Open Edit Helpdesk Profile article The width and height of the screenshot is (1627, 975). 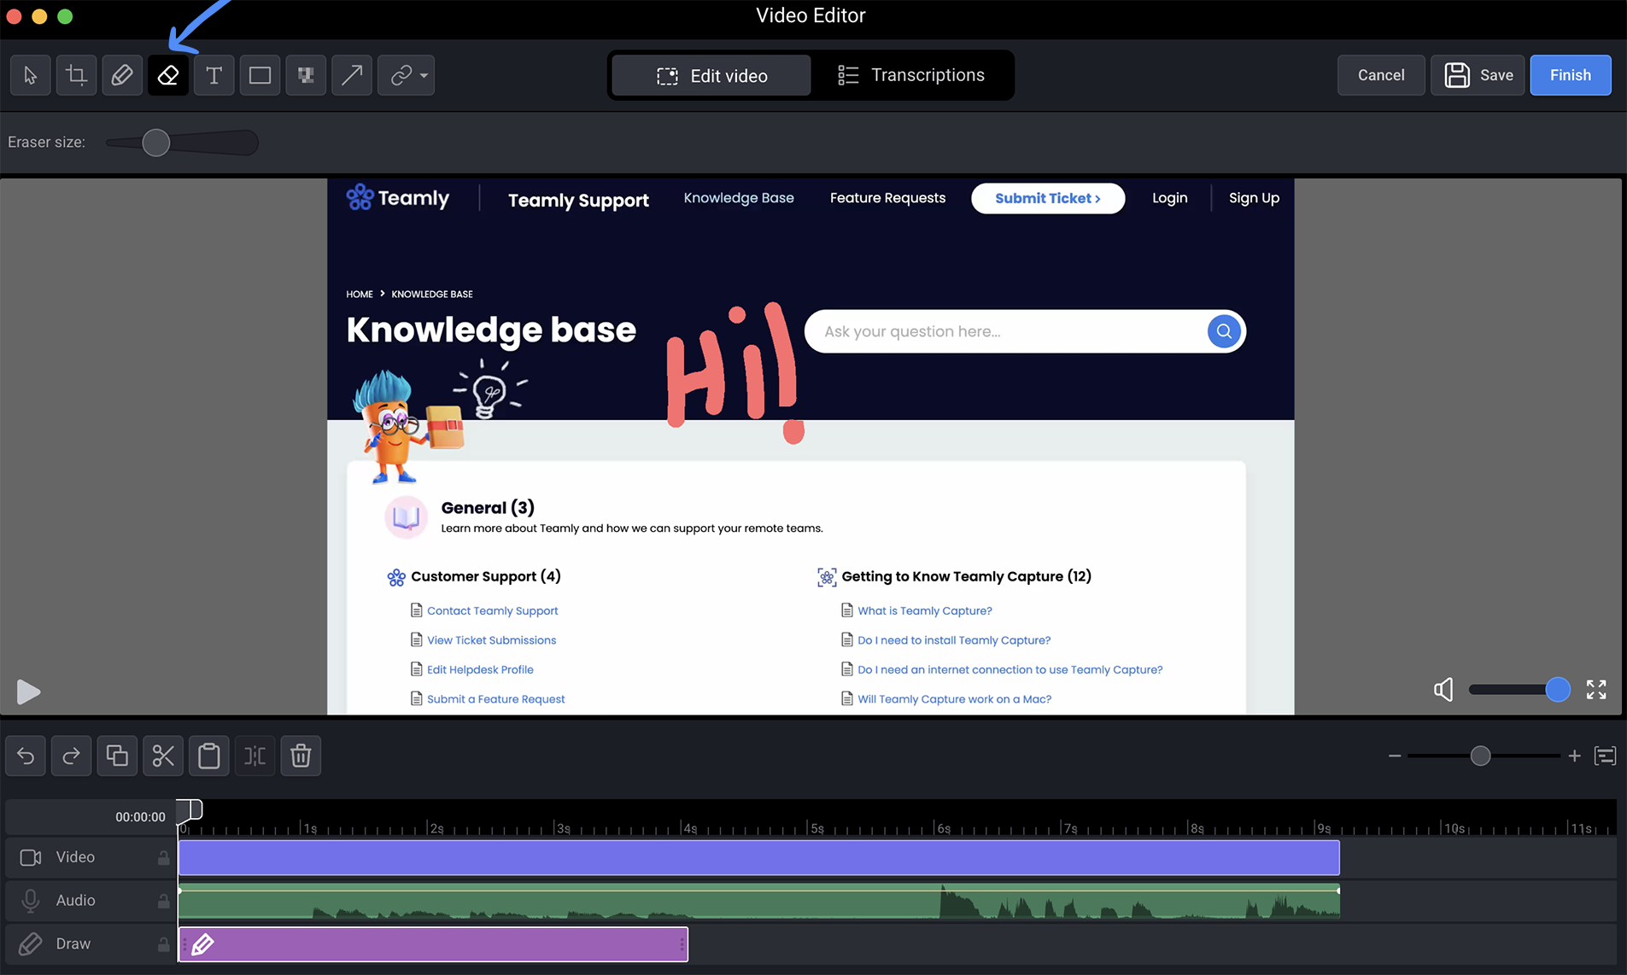click(480, 669)
